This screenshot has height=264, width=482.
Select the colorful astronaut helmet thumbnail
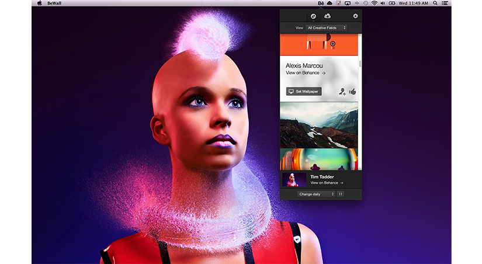click(x=319, y=159)
